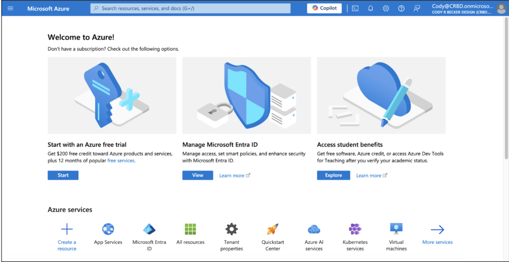509x262 pixels.
Task: Click the Quickstart Center label
Action: [273, 245]
